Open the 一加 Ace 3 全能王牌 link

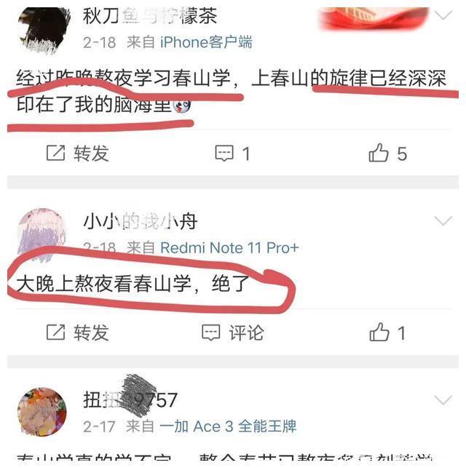pos(228,427)
